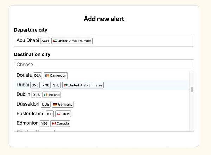Click the Cameroon flag icon beside Douala
The width and height of the screenshot is (211, 155).
47,76
